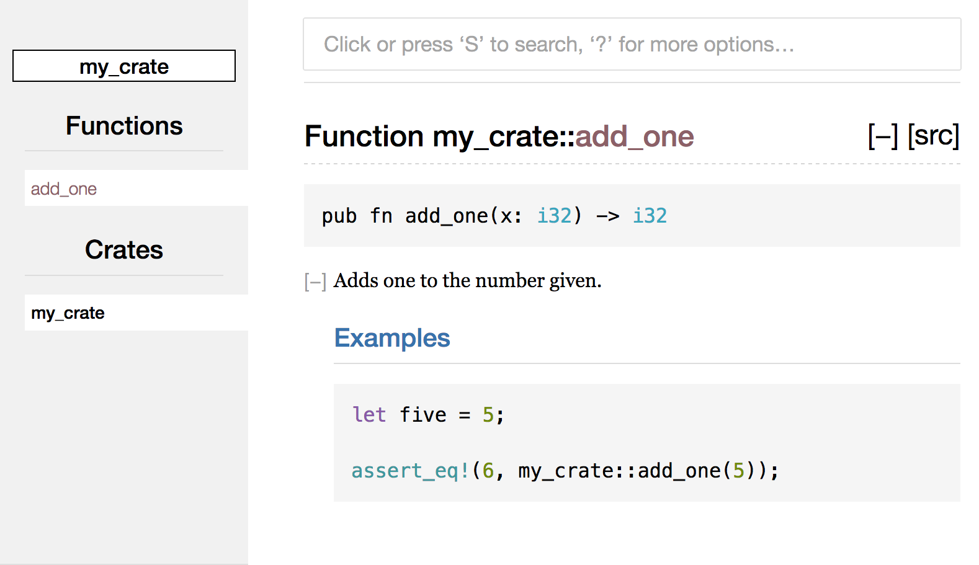Collapse all docs with the [–] toggle

point(883,135)
